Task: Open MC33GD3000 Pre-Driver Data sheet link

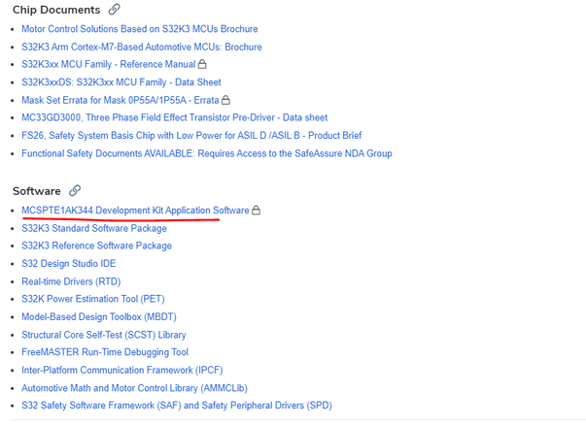Action: click(x=175, y=117)
